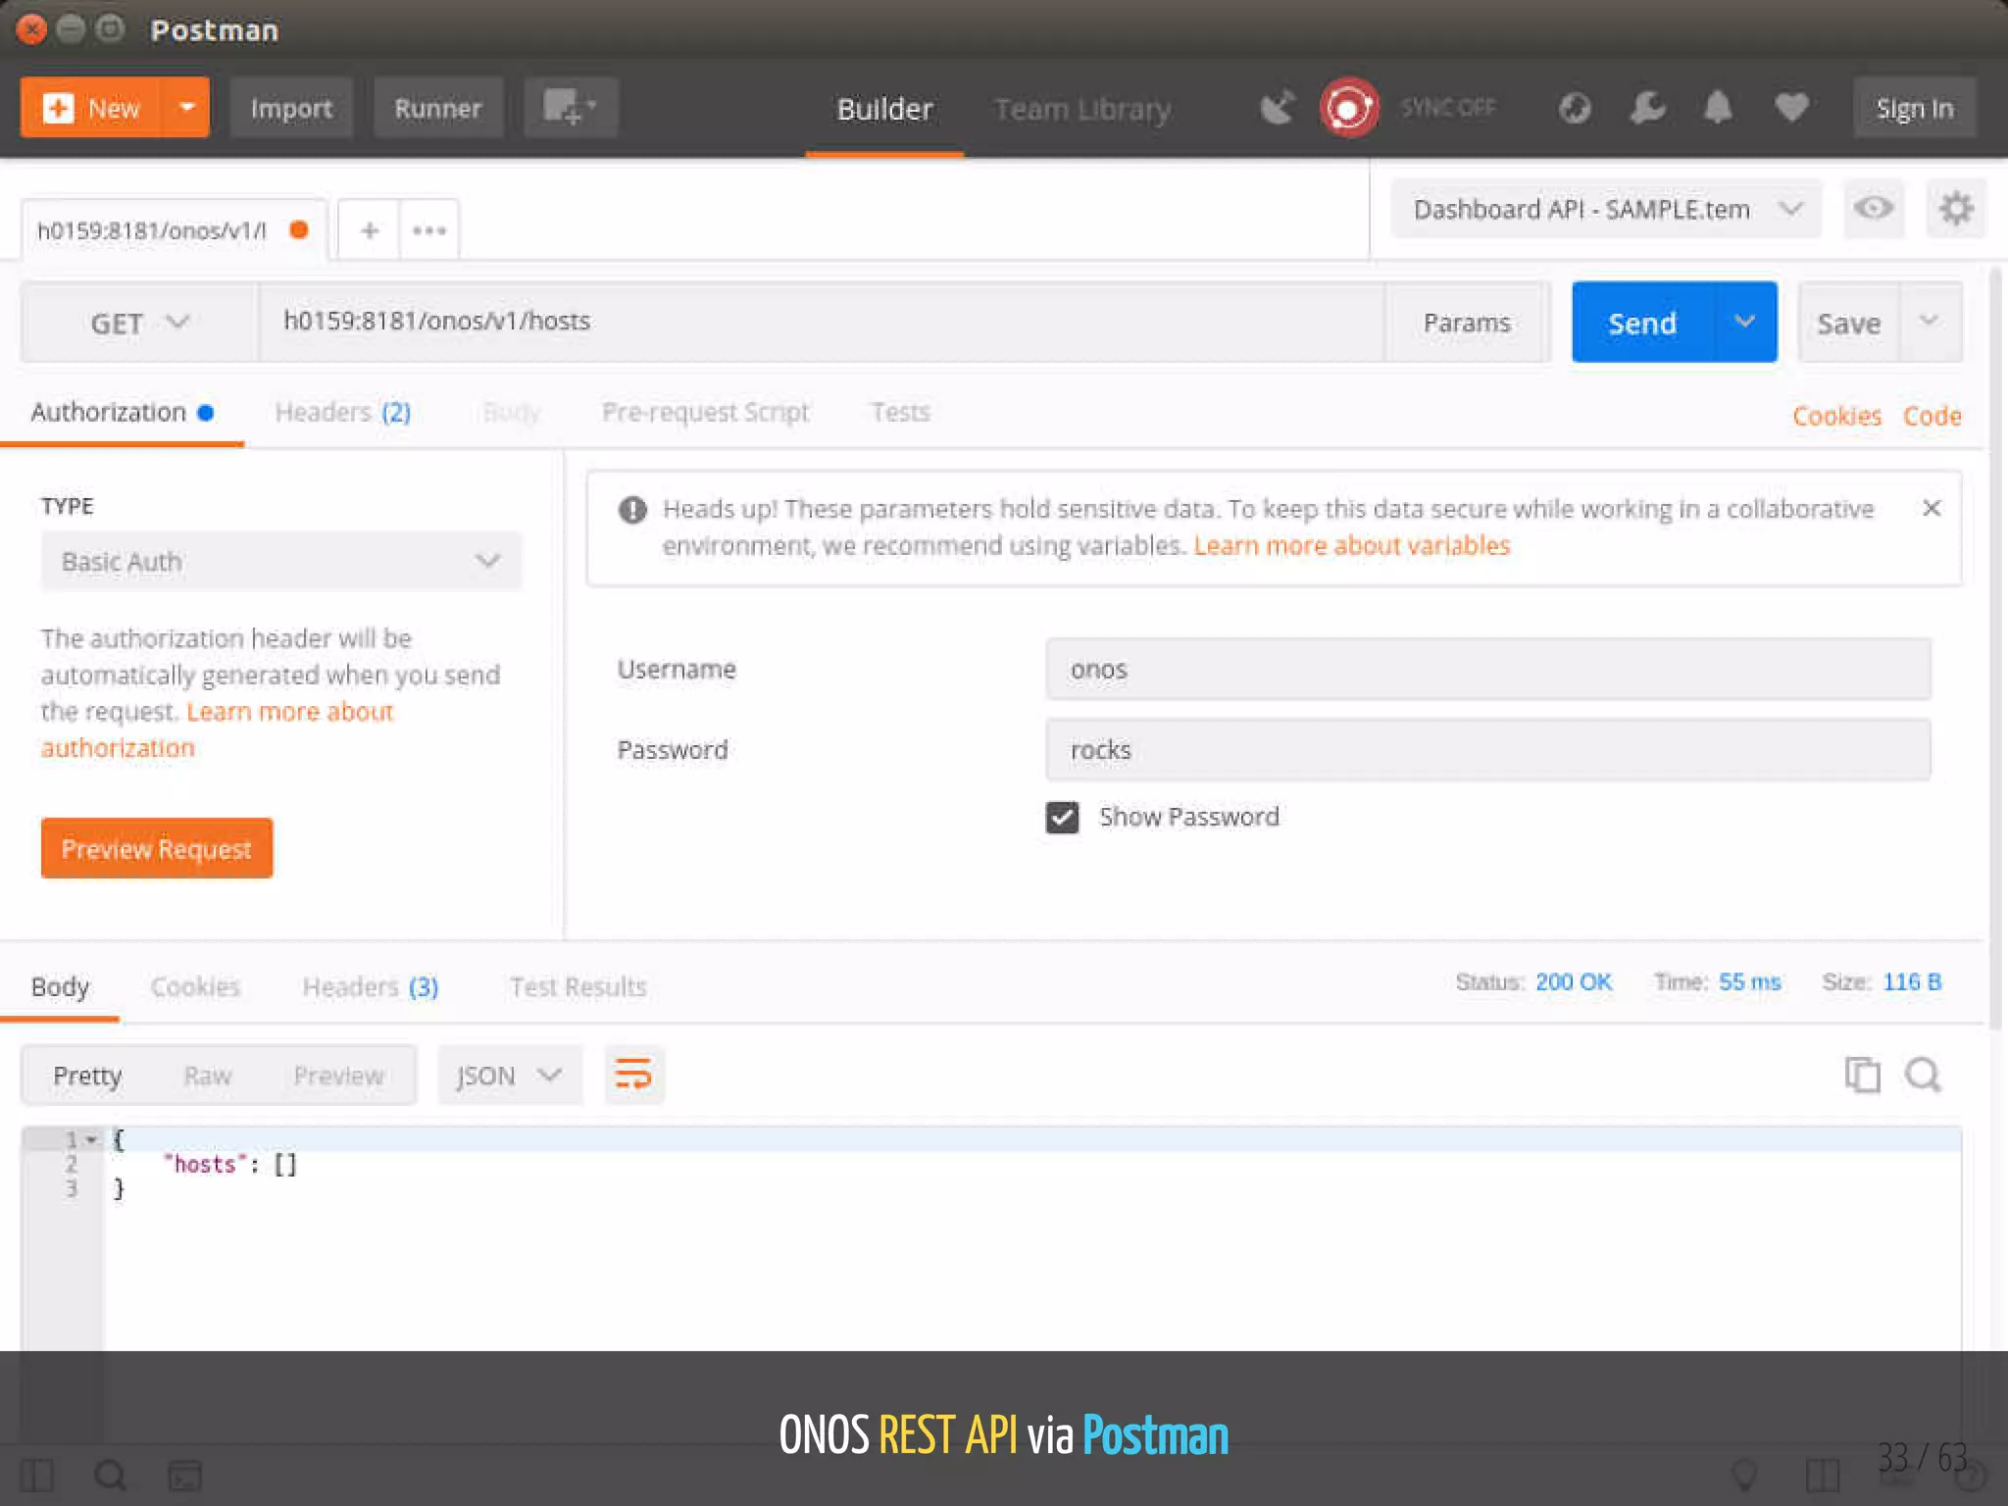Open the Save dropdown arrow

(x=1930, y=323)
